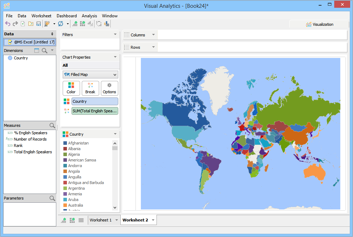Search measures with magnifier icon

pyautogui.click(x=52, y=125)
